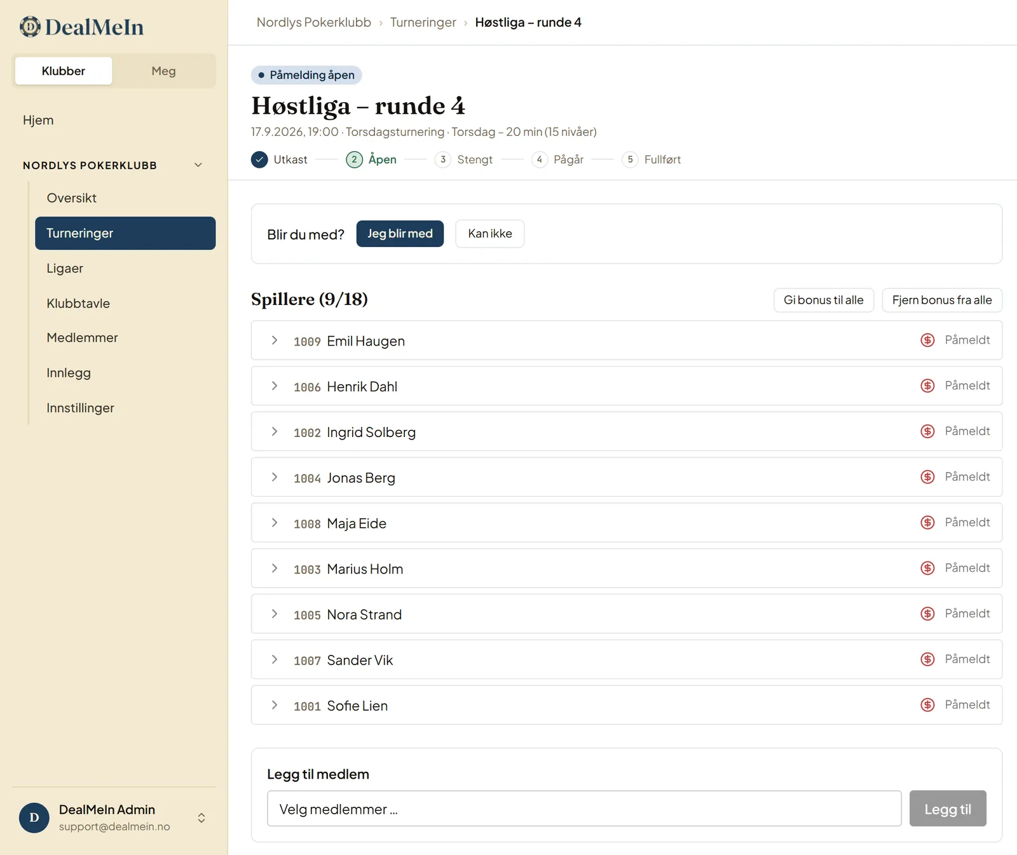Click the payment icon for Nora Strand

pyautogui.click(x=927, y=614)
